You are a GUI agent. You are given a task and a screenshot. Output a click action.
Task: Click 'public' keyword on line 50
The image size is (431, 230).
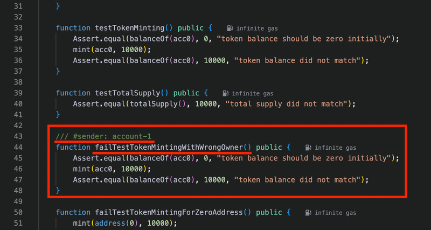tap(269, 212)
